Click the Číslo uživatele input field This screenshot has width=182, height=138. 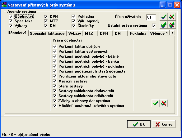pos(151,17)
